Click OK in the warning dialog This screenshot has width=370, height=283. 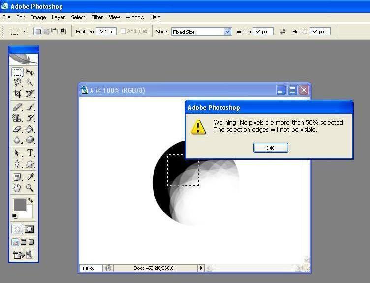[x=271, y=148]
